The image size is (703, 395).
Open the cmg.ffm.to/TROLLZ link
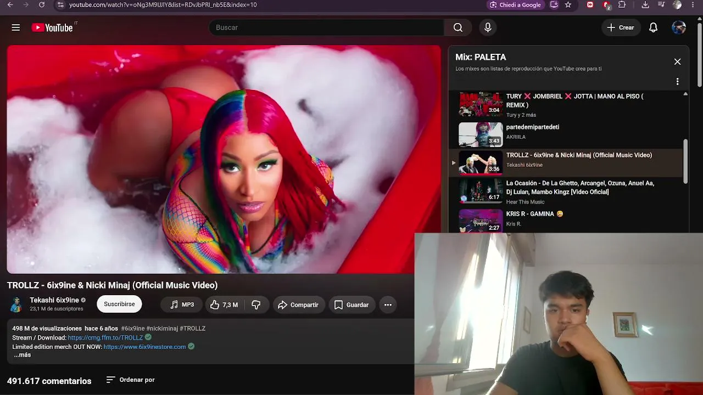click(x=105, y=338)
